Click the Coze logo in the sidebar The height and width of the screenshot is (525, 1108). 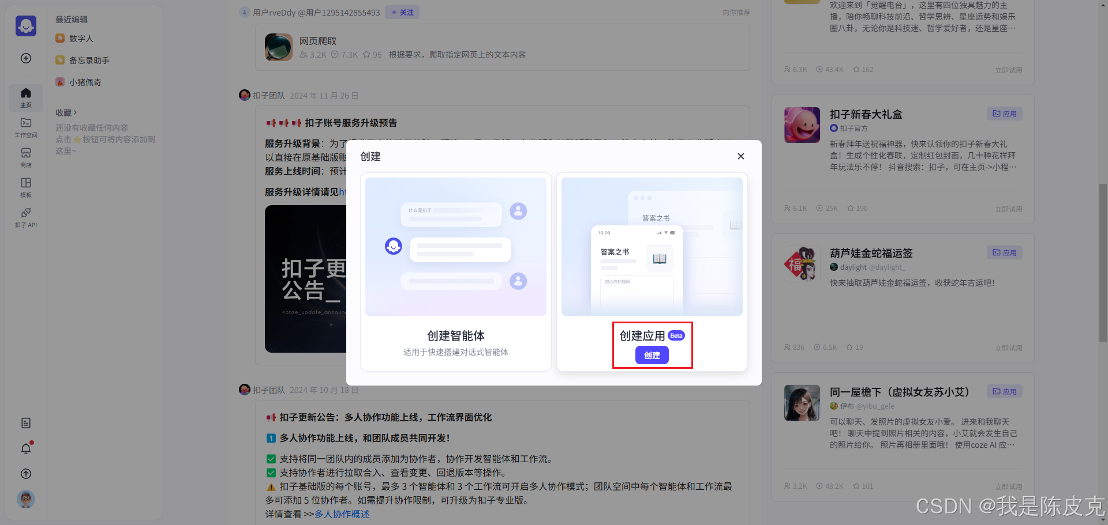[x=26, y=26]
